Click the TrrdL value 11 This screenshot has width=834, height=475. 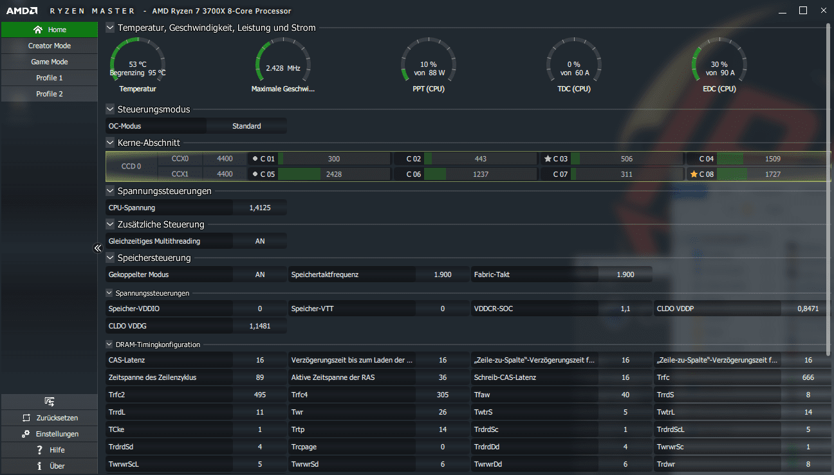259,412
